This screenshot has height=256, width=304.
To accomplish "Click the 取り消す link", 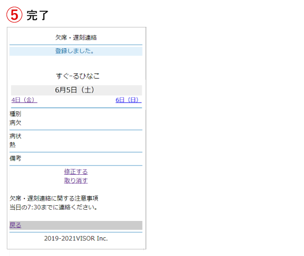I will [76, 181].
